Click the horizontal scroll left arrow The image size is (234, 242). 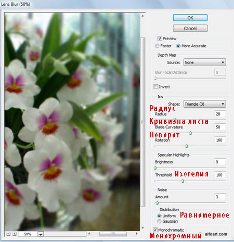click(x=89, y=234)
